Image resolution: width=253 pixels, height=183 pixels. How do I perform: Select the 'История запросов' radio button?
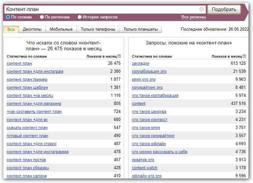tap(80, 17)
